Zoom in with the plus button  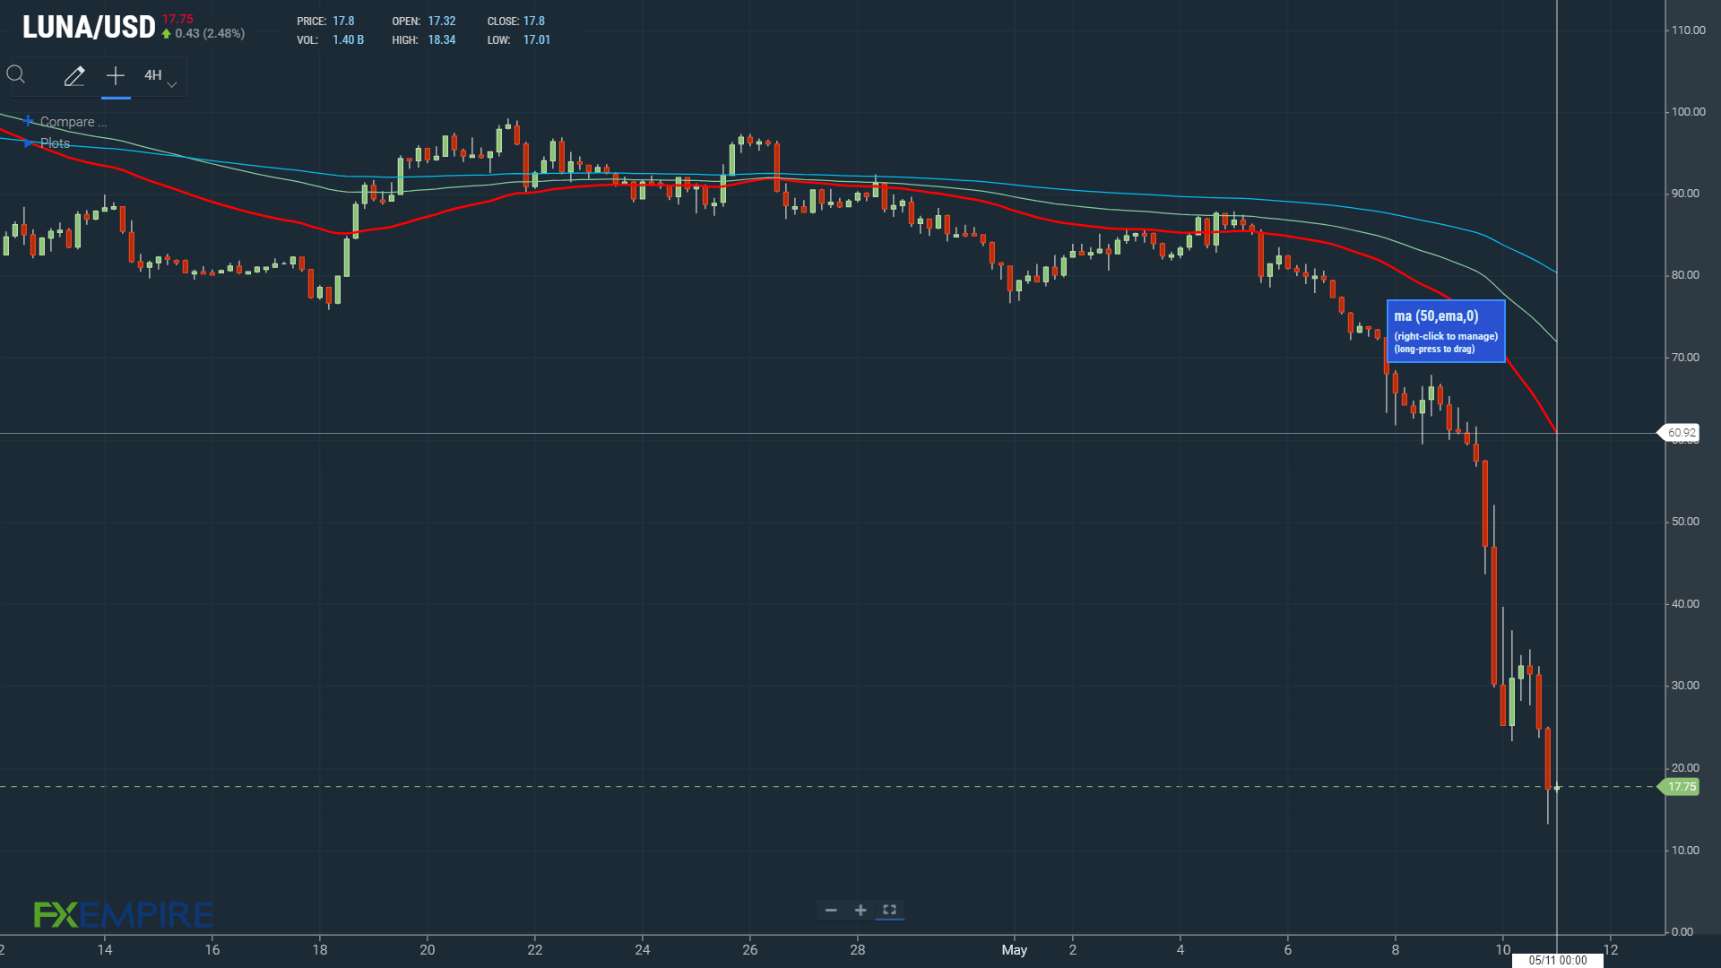(x=860, y=911)
